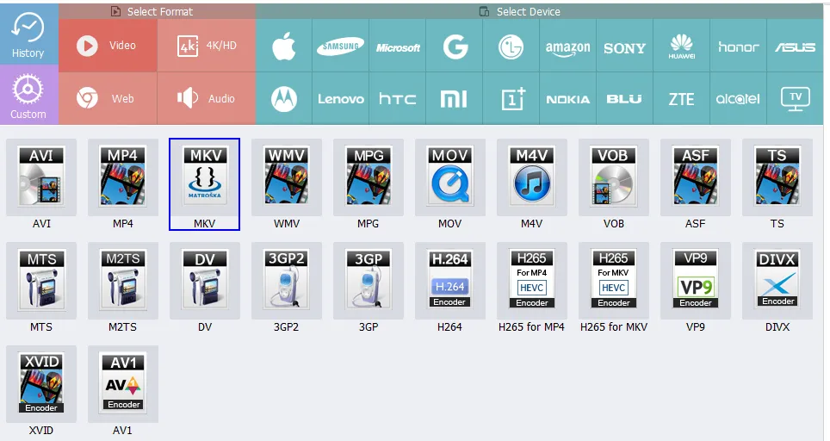Select H265 for MP4 encoder
Image resolution: width=830 pixels, height=441 pixels.
pos(532,288)
